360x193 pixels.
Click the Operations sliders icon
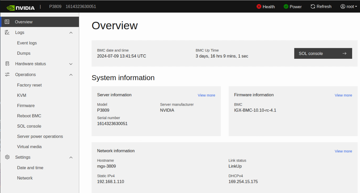coord(7,74)
